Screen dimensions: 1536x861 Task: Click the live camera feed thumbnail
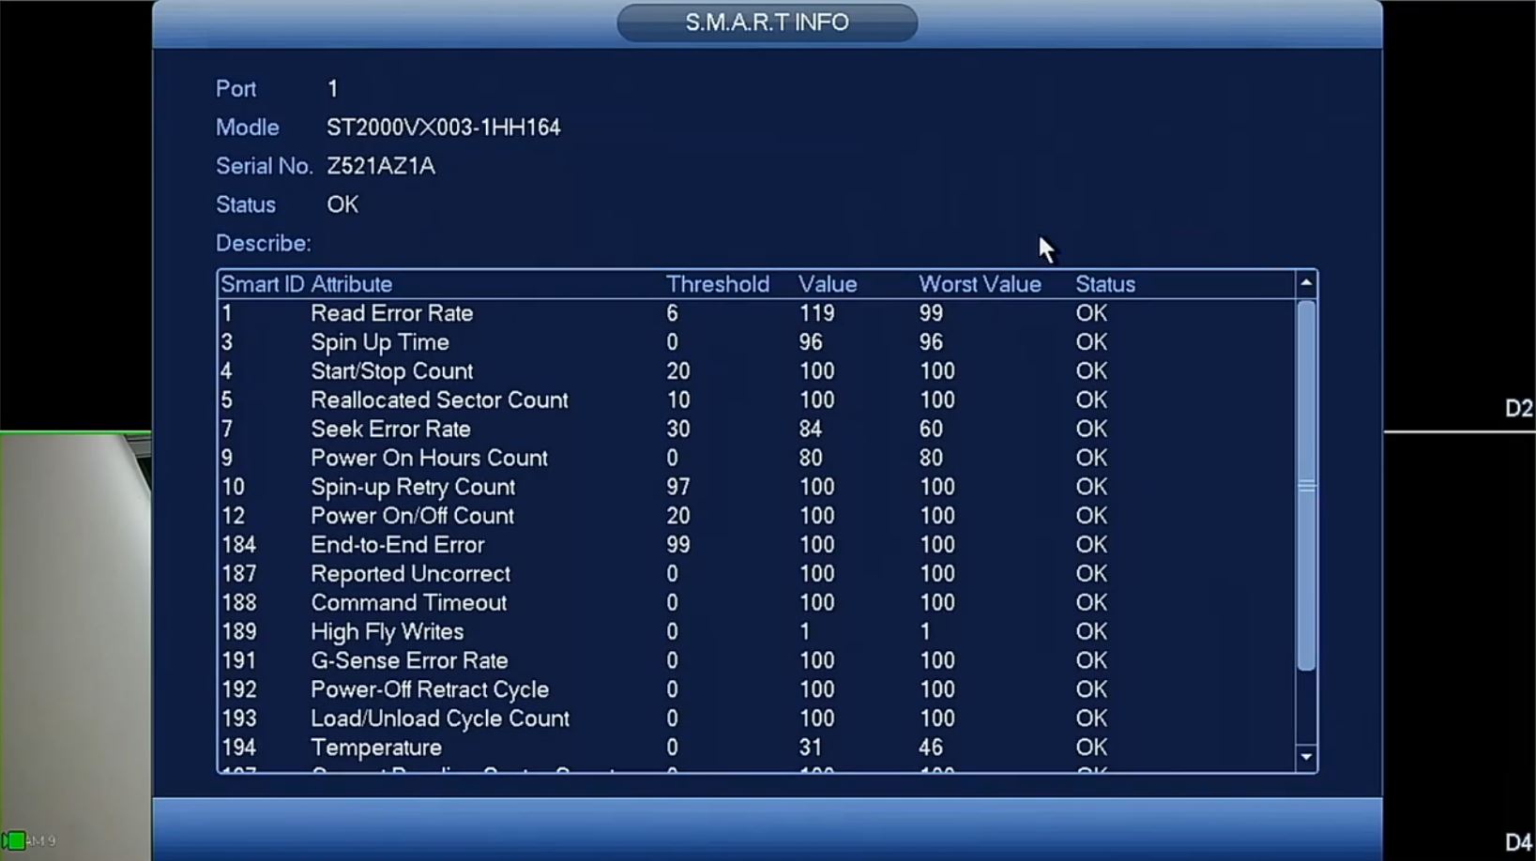(76, 646)
